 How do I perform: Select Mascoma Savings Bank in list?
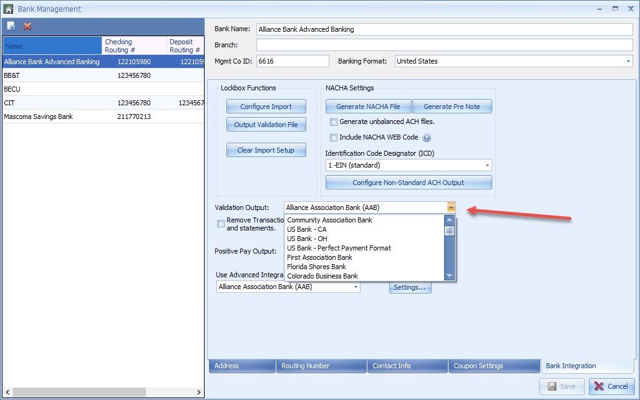pos(44,117)
